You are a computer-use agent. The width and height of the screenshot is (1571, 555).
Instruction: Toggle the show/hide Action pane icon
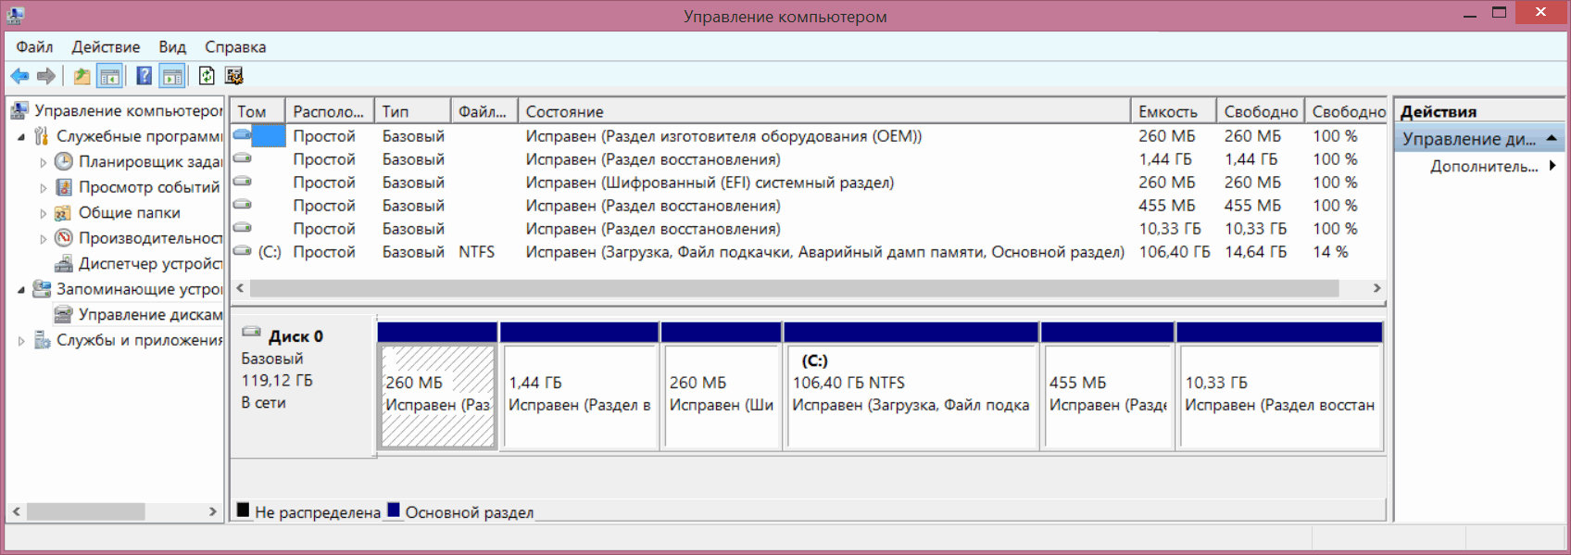click(172, 76)
